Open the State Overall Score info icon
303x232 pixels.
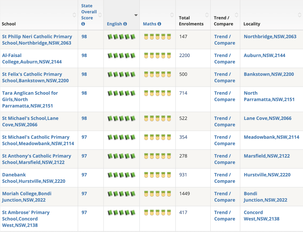click(83, 24)
